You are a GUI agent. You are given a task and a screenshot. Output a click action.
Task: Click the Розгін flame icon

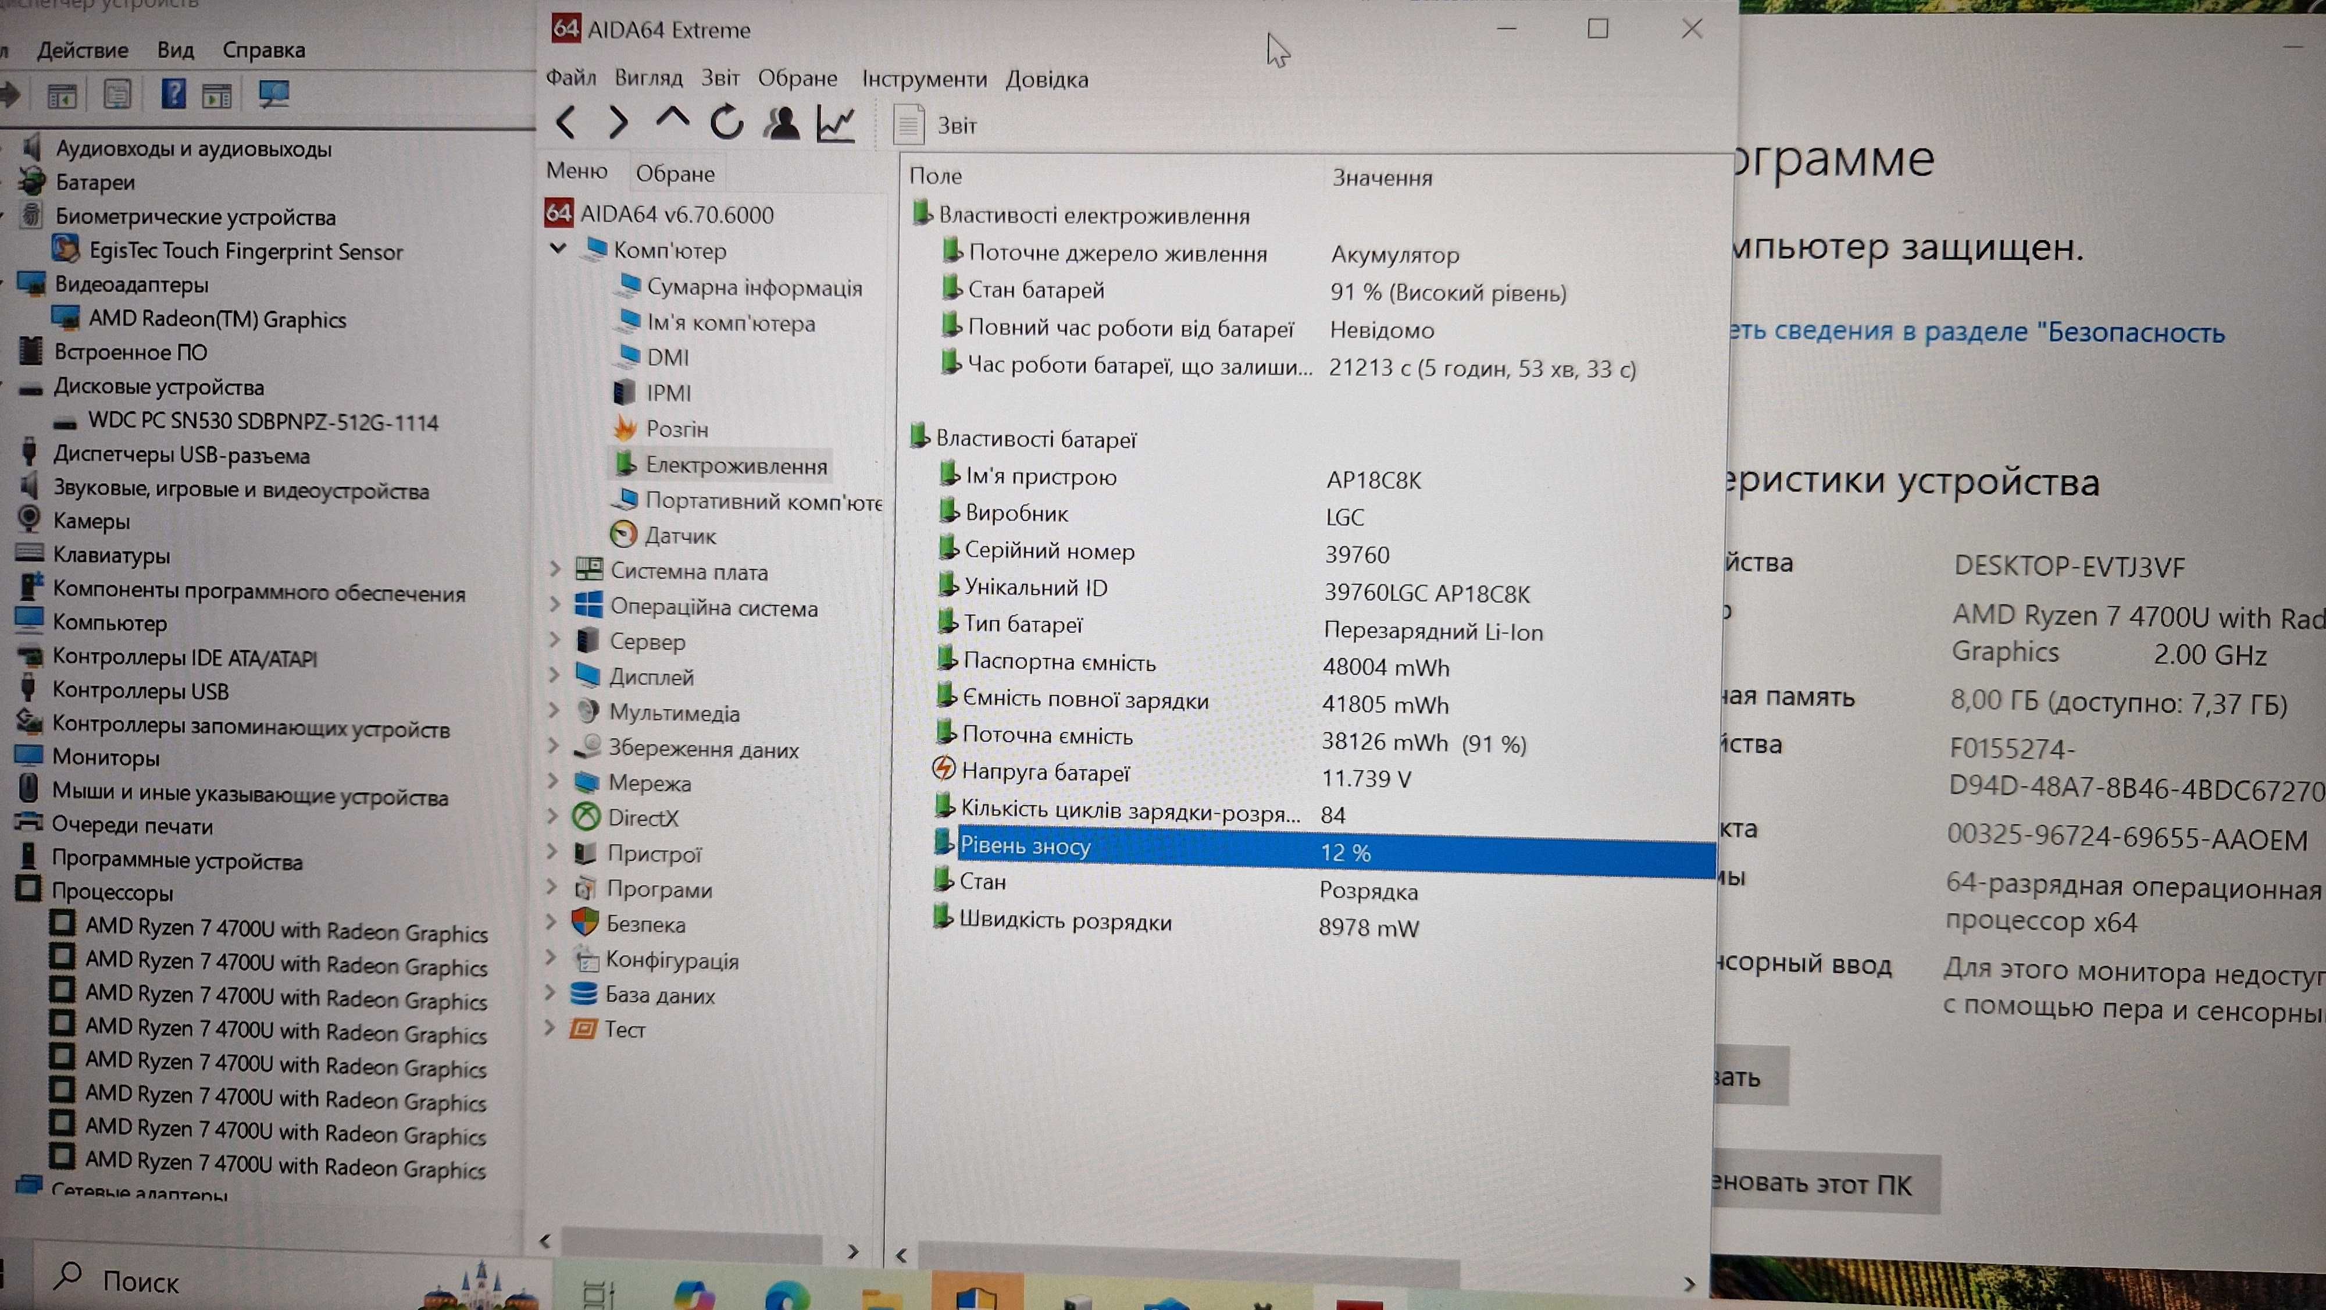pyautogui.click(x=625, y=428)
